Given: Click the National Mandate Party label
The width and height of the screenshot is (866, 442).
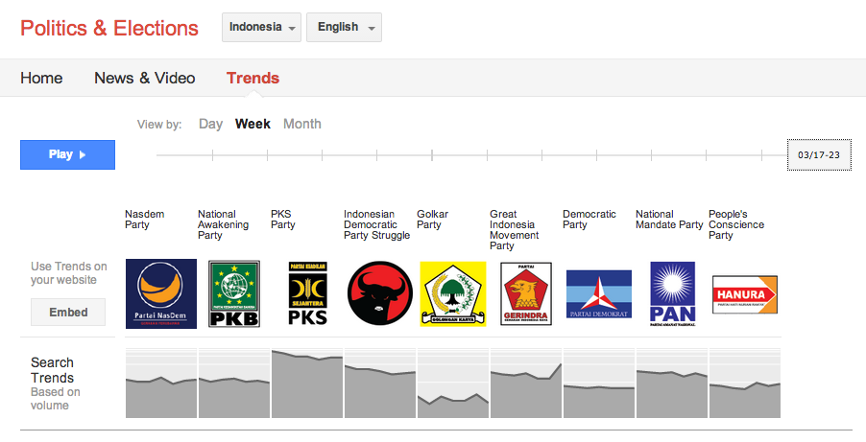Looking at the screenshot, I should point(669,219).
